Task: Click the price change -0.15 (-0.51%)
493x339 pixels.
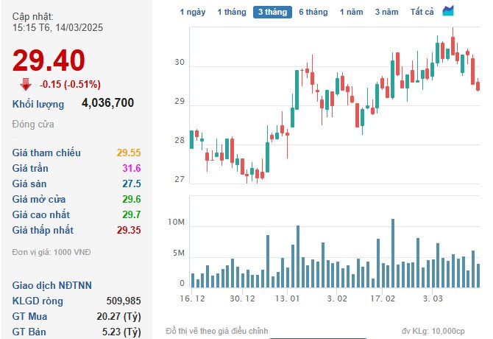Action: pos(70,84)
